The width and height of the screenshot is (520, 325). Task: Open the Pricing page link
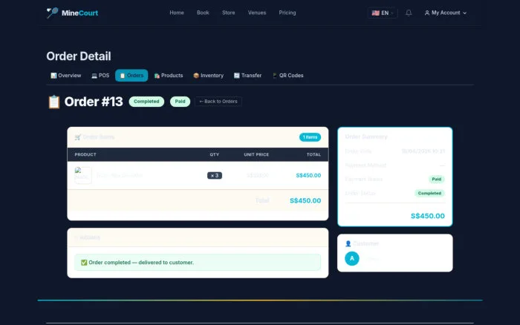click(x=287, y=13)
